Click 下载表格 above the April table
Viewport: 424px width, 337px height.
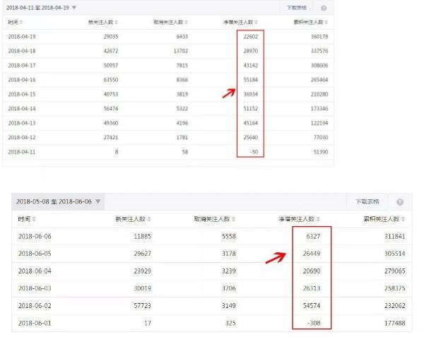(x=298, y=7)
